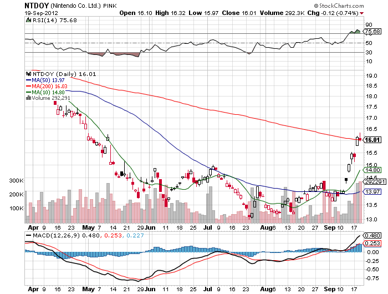Image resolution: width=388 pixels, height=294 pixels.
Task: Click the MA(200) 16.03 legend entry
Action: tap(47, 86)
